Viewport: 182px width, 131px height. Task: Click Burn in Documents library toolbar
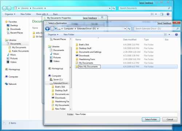[55, 14]
